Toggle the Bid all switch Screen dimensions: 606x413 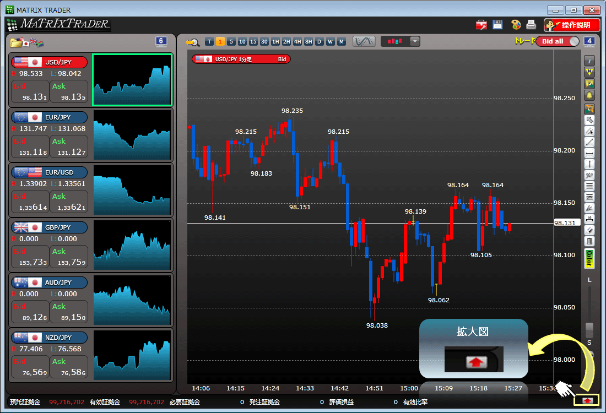pyautogui.click(x=558, y=41)
